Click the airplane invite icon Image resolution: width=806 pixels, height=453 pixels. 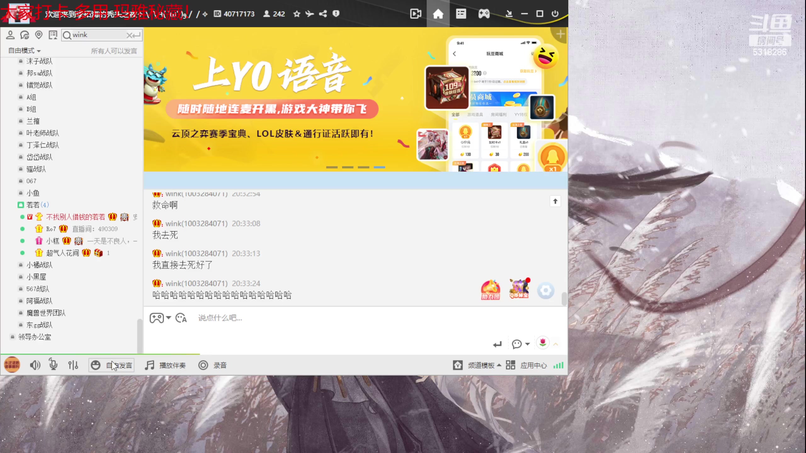tap(310, 14)
